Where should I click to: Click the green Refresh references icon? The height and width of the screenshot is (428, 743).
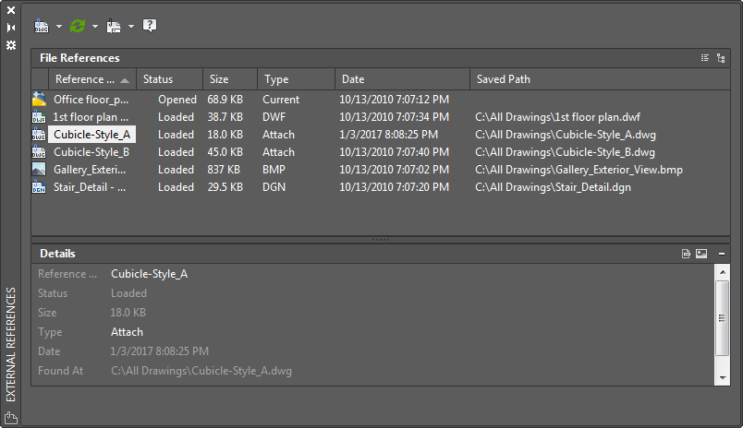tap(78, 26)
